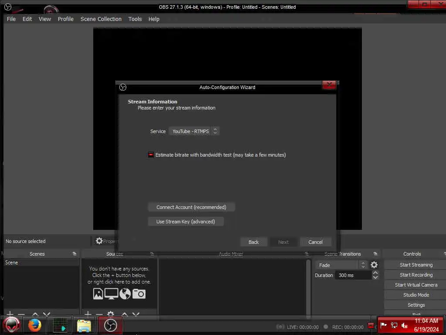Expand the Fade transition dropdown

tap(341, 265)
